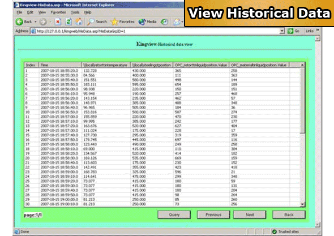This screenshot has width=334, height=236.
Task: Click the Home icon in toolbar
Action: 79,22
